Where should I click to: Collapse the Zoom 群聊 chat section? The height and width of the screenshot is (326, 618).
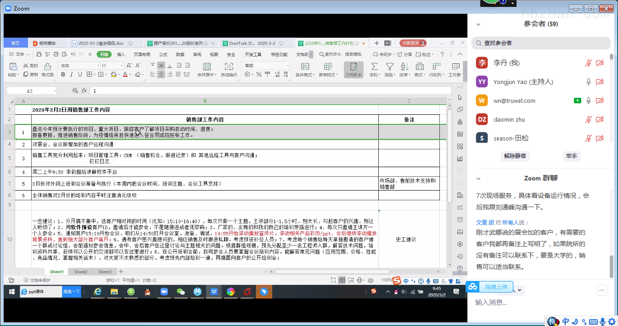pyautogui.click(x=478, y=179)
